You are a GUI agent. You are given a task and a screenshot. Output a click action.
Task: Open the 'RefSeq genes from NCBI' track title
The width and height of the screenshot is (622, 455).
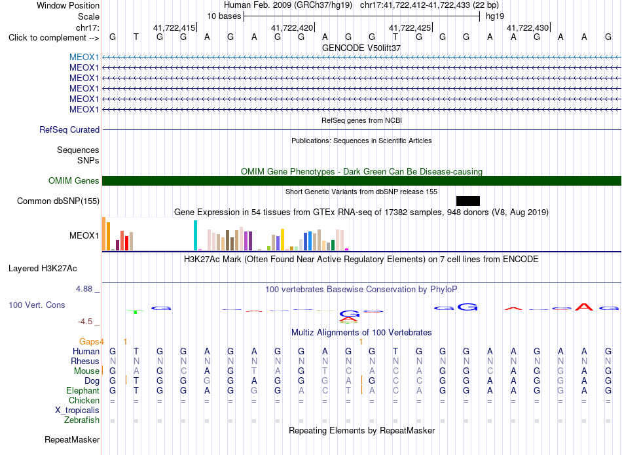pos(361,120)
